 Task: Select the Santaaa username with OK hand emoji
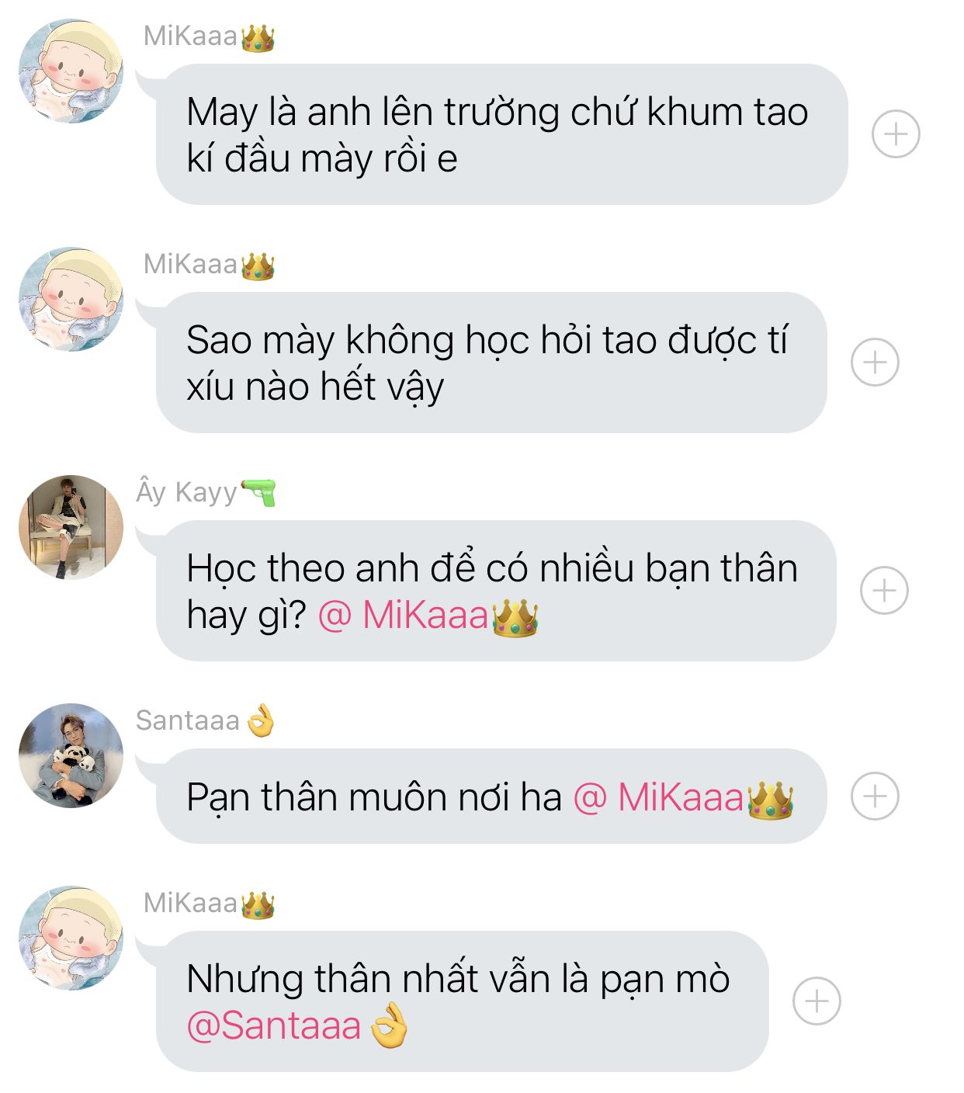coord(206,720)
